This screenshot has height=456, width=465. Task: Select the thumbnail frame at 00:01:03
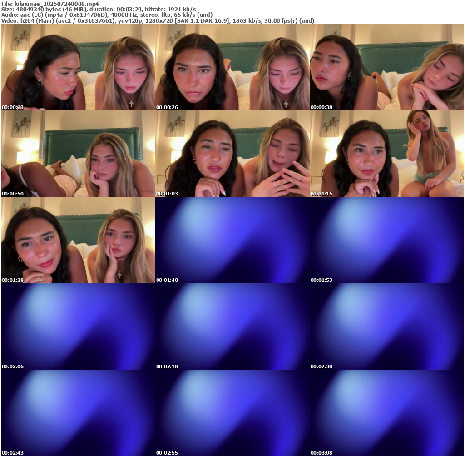(x=232, y=154)
